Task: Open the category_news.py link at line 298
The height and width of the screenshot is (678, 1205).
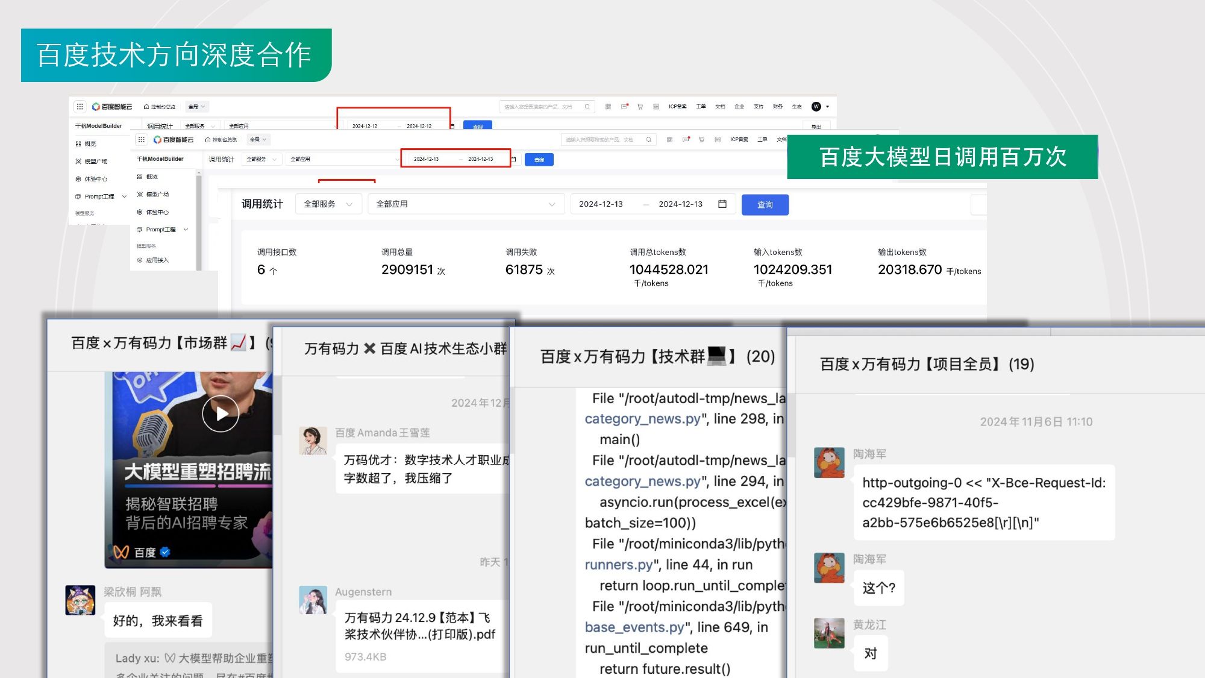Action: 642,419
